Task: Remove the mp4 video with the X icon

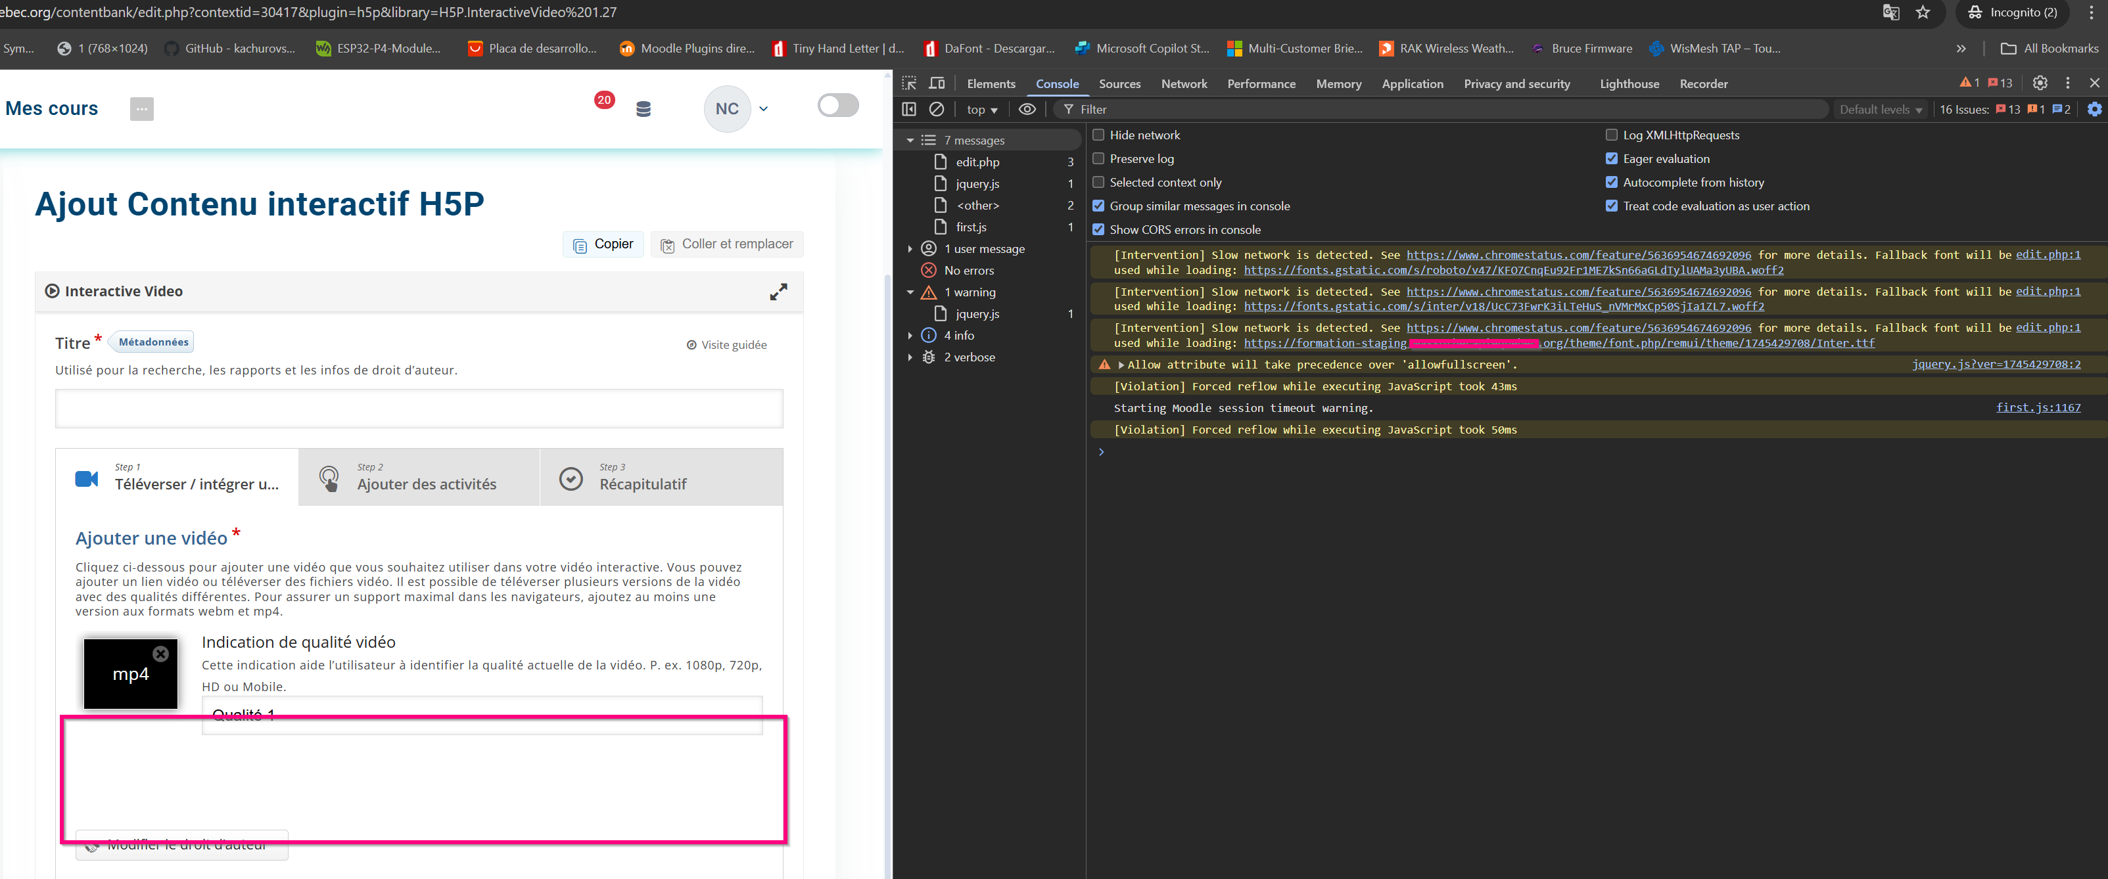Action: (x=160, y=653)
